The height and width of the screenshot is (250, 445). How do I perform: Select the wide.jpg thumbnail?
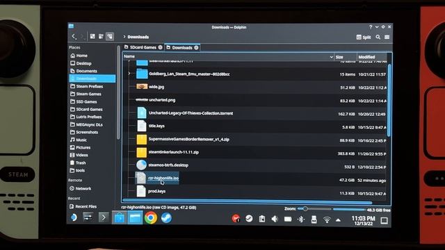142,86
